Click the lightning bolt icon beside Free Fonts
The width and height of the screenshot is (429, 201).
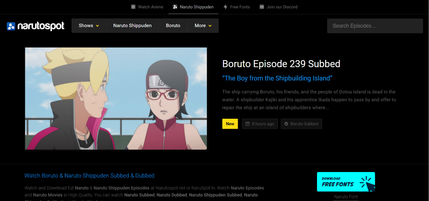pos(226,7)
